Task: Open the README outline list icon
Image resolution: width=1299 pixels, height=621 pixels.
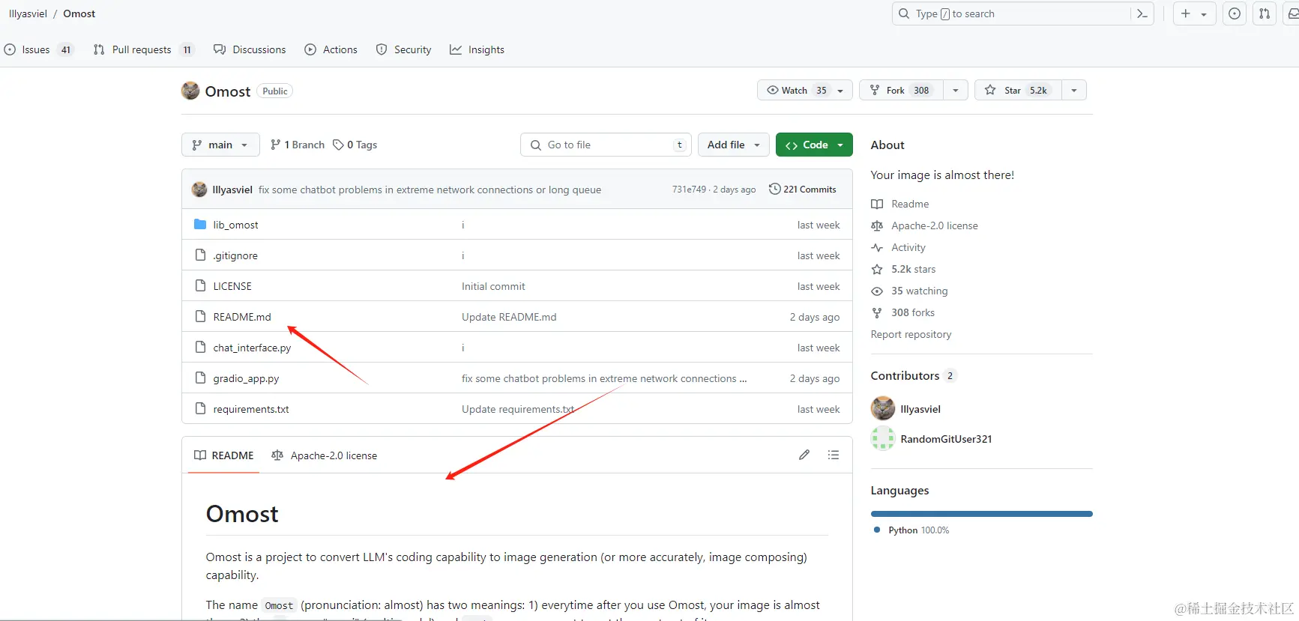Action: [x=833, y=455]
